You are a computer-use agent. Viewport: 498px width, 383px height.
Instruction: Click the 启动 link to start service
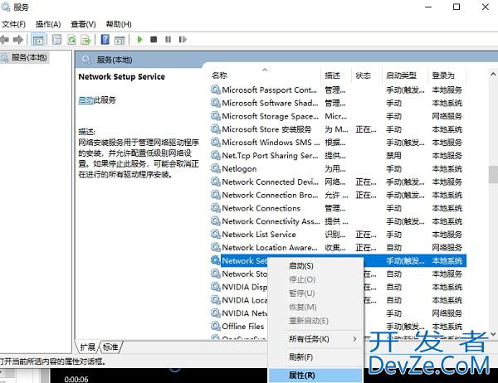click(x=85, y=100)
